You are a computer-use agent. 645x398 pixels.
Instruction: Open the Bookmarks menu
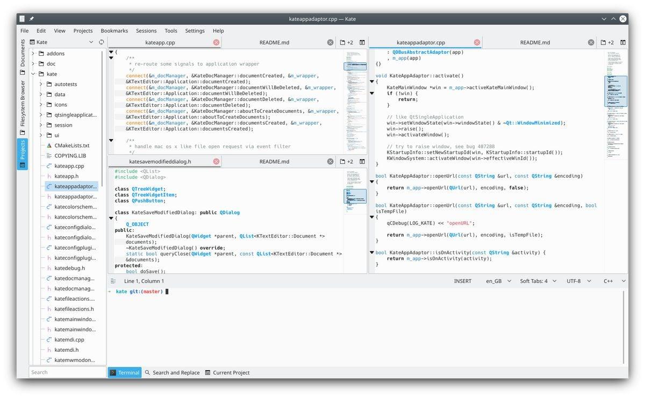[x=114, y=31]
